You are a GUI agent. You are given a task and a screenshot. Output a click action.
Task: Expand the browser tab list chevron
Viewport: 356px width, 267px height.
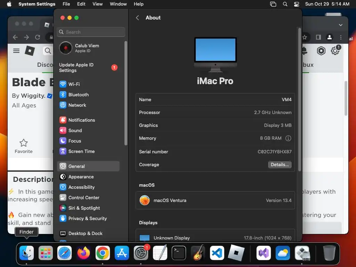pos(341,25)
